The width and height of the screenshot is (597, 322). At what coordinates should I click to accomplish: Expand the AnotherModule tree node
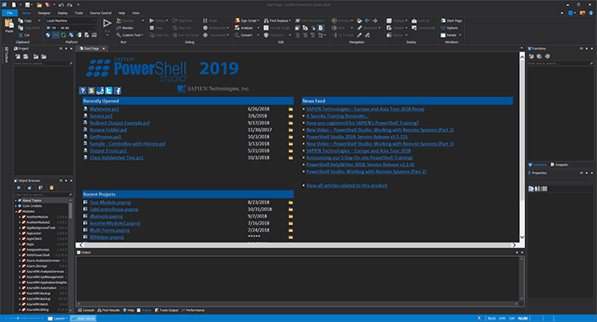point(19,216)
